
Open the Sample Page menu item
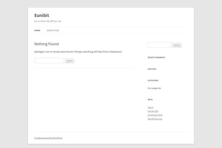click(53, 30)
